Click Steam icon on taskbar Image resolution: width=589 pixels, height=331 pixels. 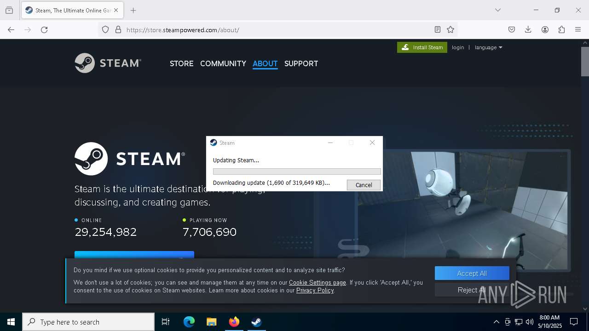pyautogui.click(x=256, y=322)
